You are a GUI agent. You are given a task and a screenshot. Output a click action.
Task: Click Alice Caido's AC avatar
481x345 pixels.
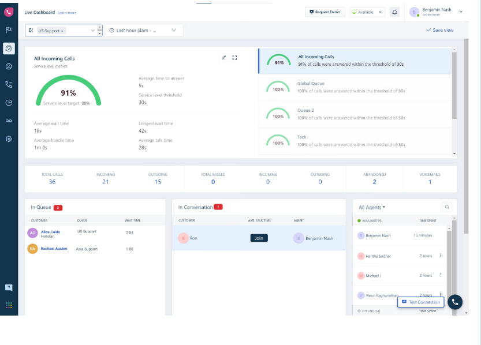[x=32, y=233]
